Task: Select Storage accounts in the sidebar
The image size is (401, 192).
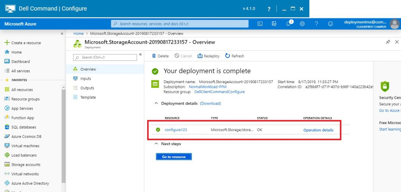Action: pos(25,165)
